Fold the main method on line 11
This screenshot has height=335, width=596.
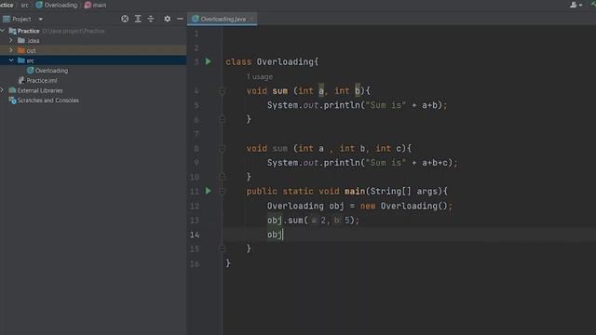pyautogui.click(x=223, y=192)
